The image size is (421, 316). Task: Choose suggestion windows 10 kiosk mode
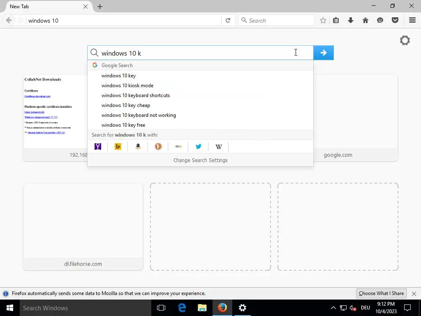tap(200, 86)
